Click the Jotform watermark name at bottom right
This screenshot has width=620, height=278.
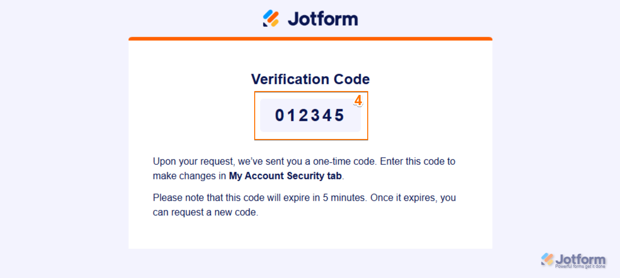[x=580, y=259]
